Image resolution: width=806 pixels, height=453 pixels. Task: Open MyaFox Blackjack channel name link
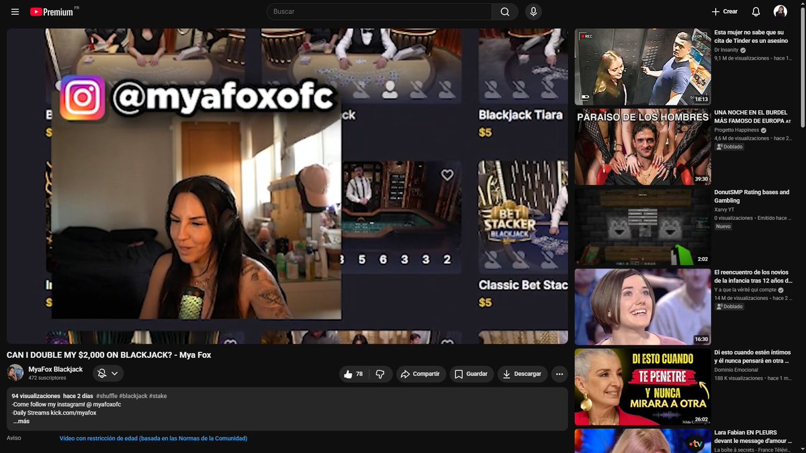tap(56, 369)
